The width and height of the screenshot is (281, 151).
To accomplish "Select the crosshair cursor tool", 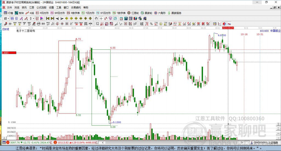I will point(101,18).
